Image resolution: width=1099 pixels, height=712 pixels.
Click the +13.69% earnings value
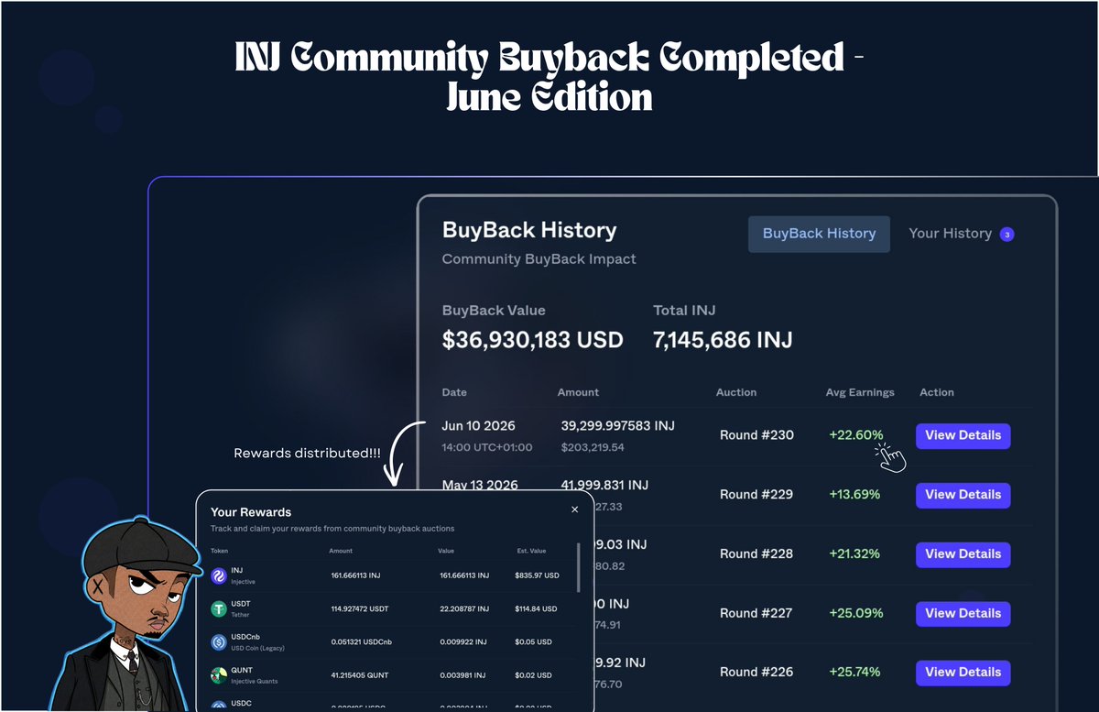pos(854,495)
